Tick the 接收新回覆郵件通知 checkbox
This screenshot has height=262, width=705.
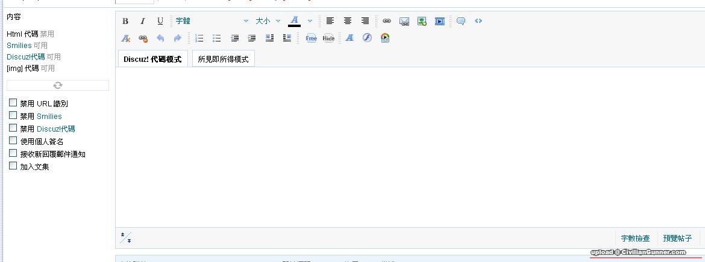(13, 153)
